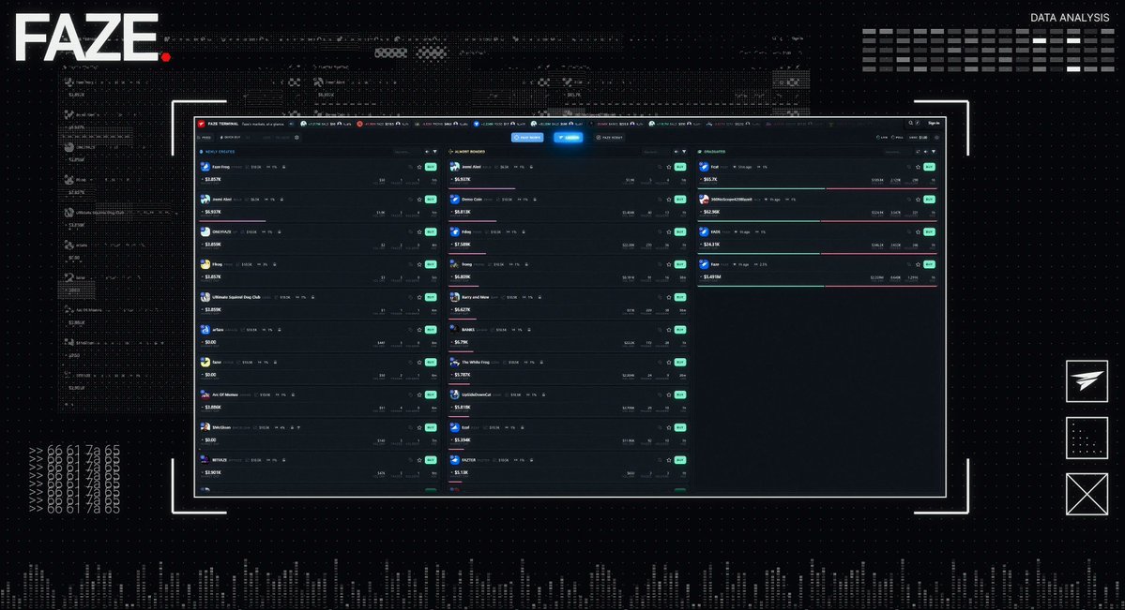
Task: Buy The White Frog token
Action: 680,362
